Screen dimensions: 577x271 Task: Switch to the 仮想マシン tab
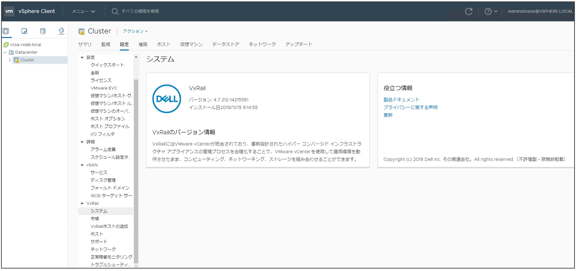point(191,44)
